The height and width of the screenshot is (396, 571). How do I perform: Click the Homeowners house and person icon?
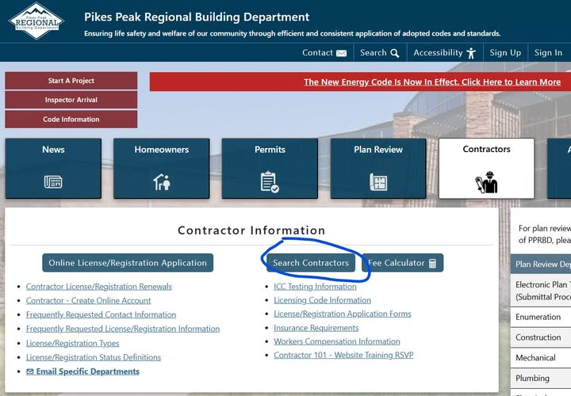pos(162,182)
